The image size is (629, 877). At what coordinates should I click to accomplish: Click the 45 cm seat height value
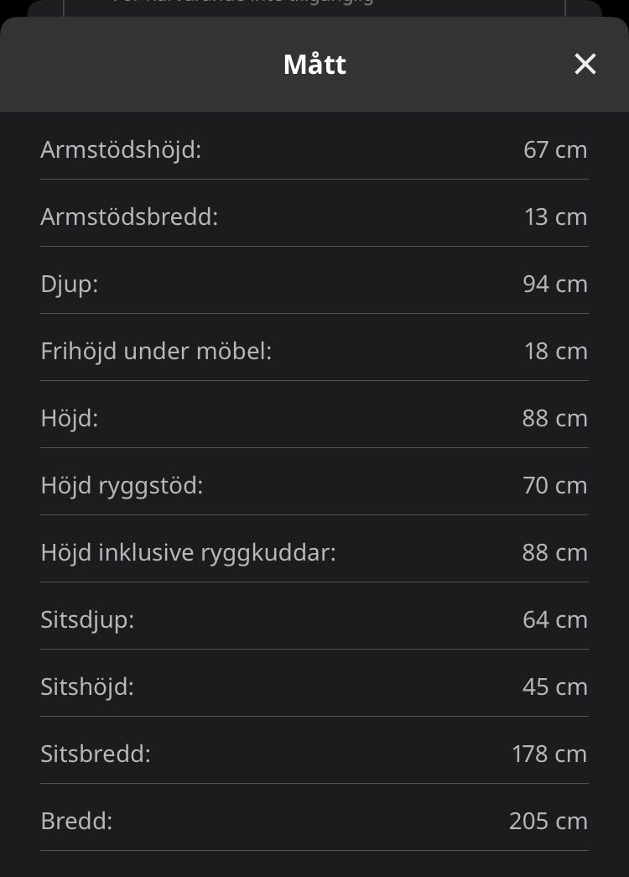555,687
